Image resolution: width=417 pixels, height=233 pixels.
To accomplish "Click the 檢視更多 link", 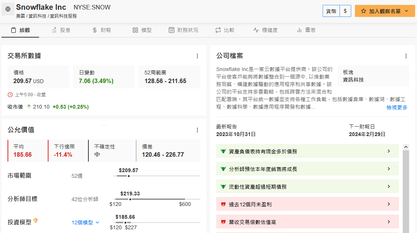I will coord(397,107).
